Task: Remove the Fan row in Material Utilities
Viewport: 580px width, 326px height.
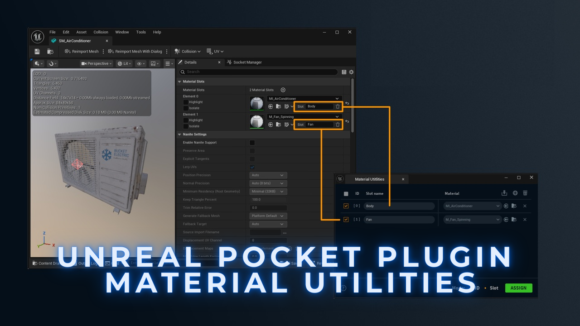Action: [x=525, y=220]
